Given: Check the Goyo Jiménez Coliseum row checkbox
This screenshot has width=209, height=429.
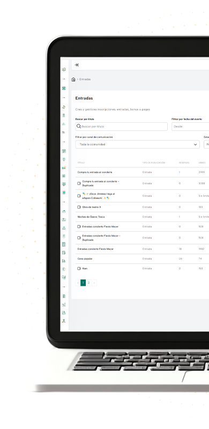Looking at the screenshot, I should 79,196.
